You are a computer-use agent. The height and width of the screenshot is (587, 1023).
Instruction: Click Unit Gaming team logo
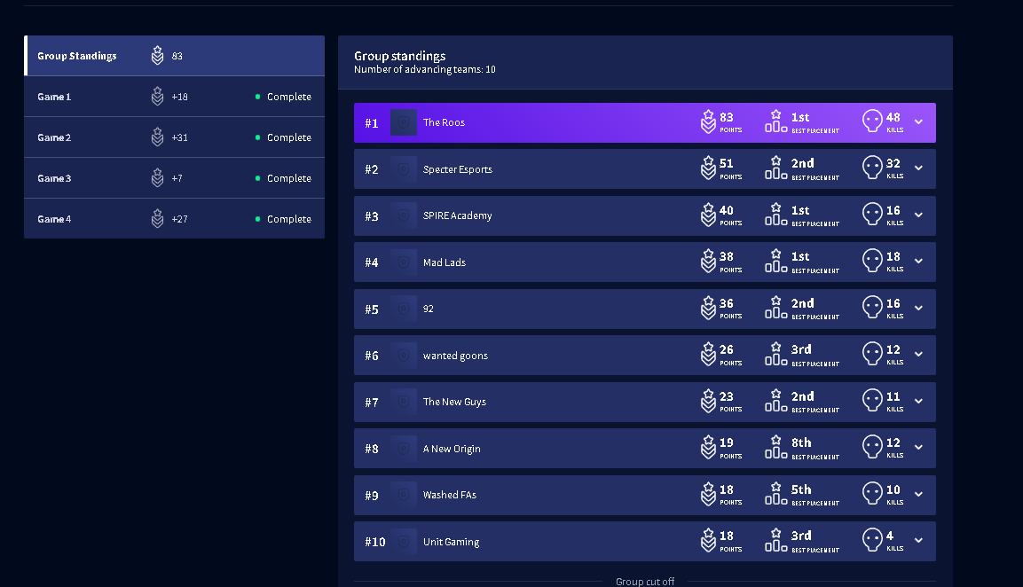click(403, 542)
